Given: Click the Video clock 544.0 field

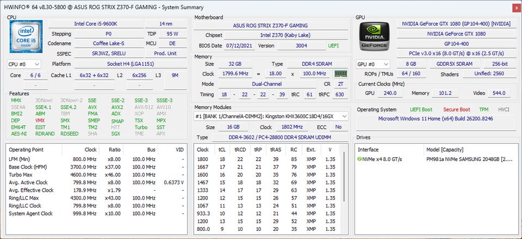Looking at the screenshot, I should tap(499, 93).
